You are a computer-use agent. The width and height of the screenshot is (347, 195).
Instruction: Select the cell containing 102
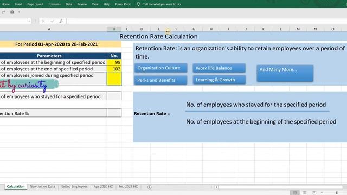114,69
